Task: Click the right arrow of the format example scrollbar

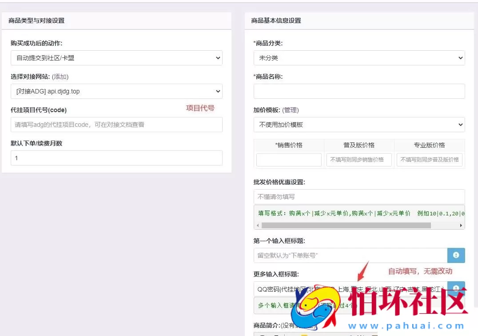Action: click(462, 225)
